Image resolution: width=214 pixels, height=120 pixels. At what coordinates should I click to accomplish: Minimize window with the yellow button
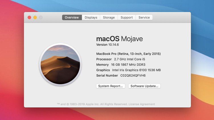[35, 17]
